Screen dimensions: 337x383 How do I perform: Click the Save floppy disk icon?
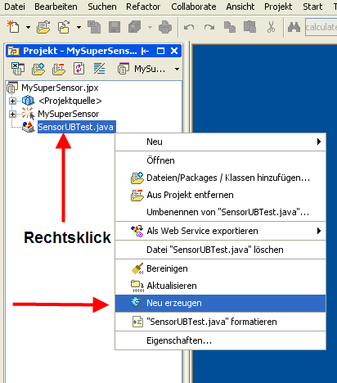click(115, 27)
